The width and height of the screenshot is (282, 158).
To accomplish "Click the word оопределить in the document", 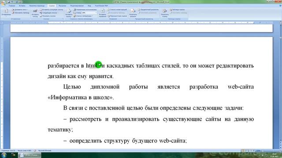I will pos(85,141).
